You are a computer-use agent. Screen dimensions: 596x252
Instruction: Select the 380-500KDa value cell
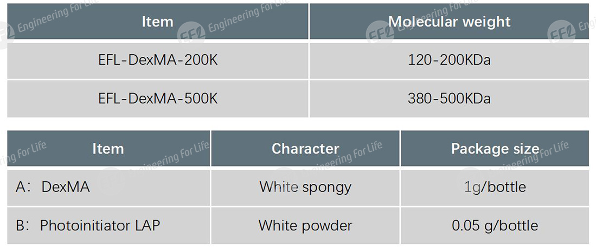pyautogui.click(x=449, y=98)
